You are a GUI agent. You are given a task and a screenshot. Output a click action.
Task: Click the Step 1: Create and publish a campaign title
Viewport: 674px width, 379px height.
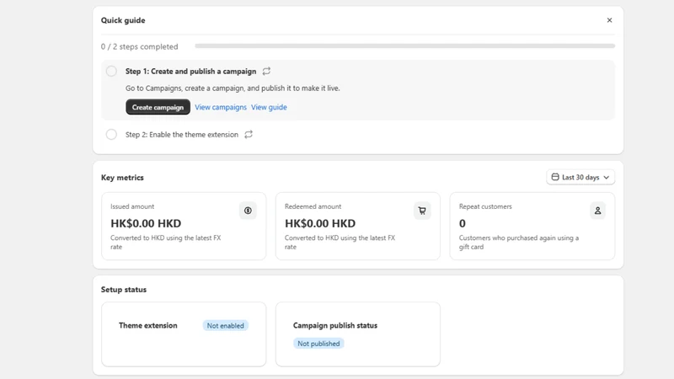191,72
